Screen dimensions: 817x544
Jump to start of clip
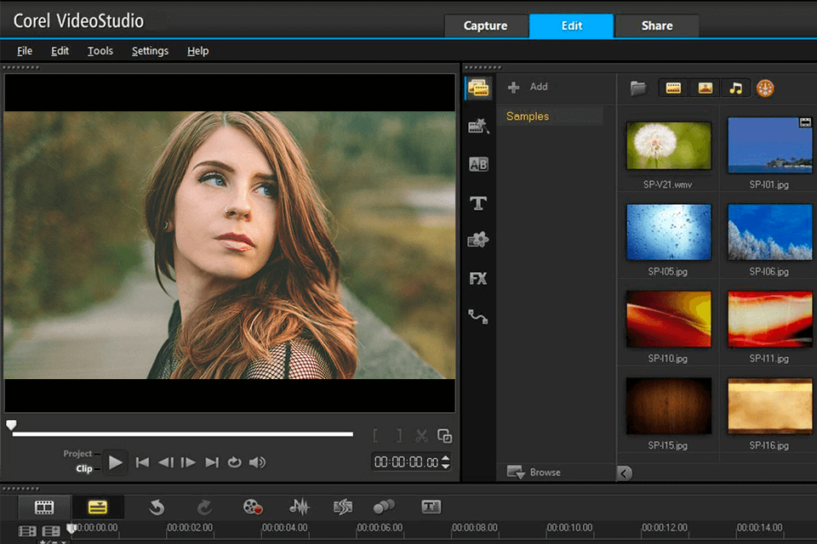(142, 462)
